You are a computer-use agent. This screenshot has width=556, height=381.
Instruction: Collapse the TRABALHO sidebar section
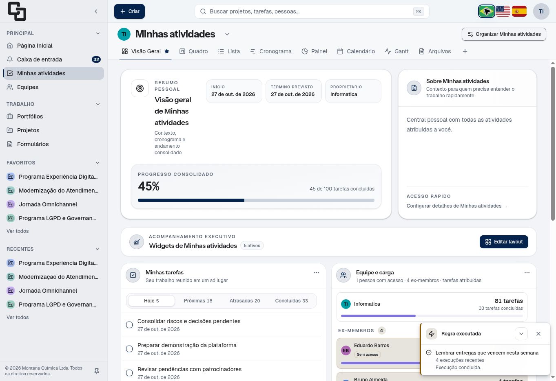pos(98,104)
